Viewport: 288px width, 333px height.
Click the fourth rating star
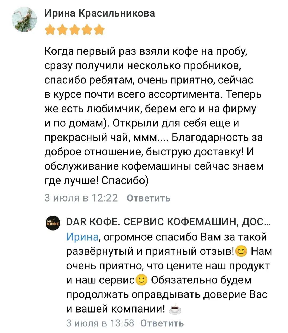point(87,30)
